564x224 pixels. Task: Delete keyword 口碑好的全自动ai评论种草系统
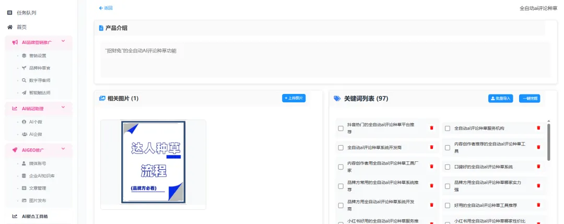pos(538,167)
